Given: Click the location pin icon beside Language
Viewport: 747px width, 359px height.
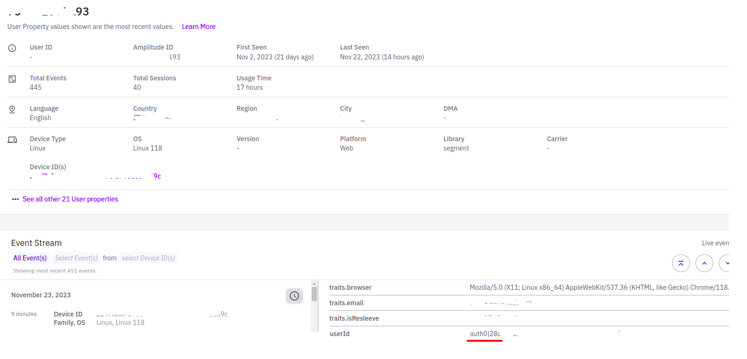Looking at the screenshot, I should 12,109.
